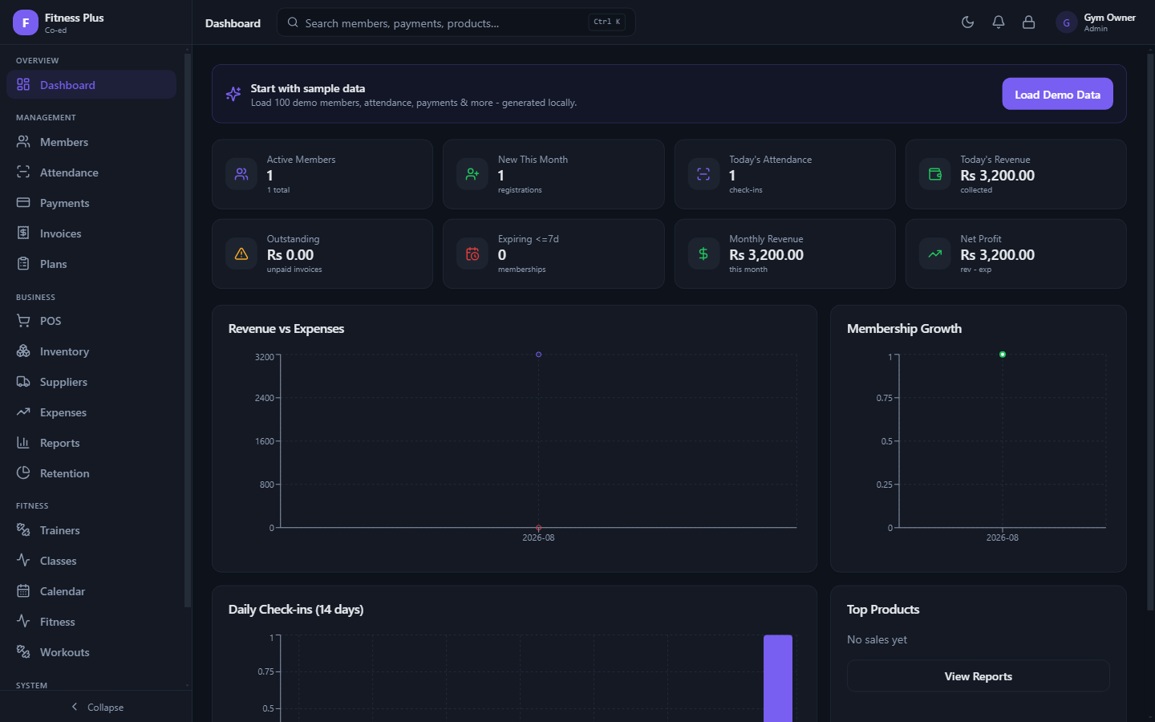Click the sparkle icon in sample data banner
The height and width of the screenshot is (722, 1155).
pos(233,94)
